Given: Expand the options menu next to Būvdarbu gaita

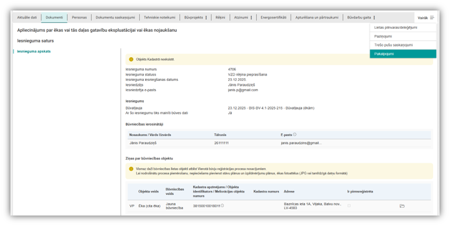Looking at the screenshot, I should pyautogui.click(x=374, y=18).
